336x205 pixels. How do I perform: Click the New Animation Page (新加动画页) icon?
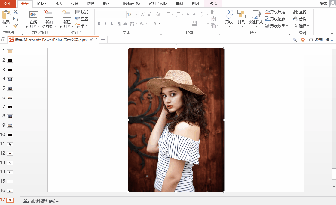(x=49, y=14)
